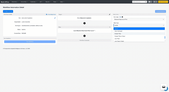Screen dimensions: 169x92
Task: Select the Less Than option
Action: click(139, 39)
